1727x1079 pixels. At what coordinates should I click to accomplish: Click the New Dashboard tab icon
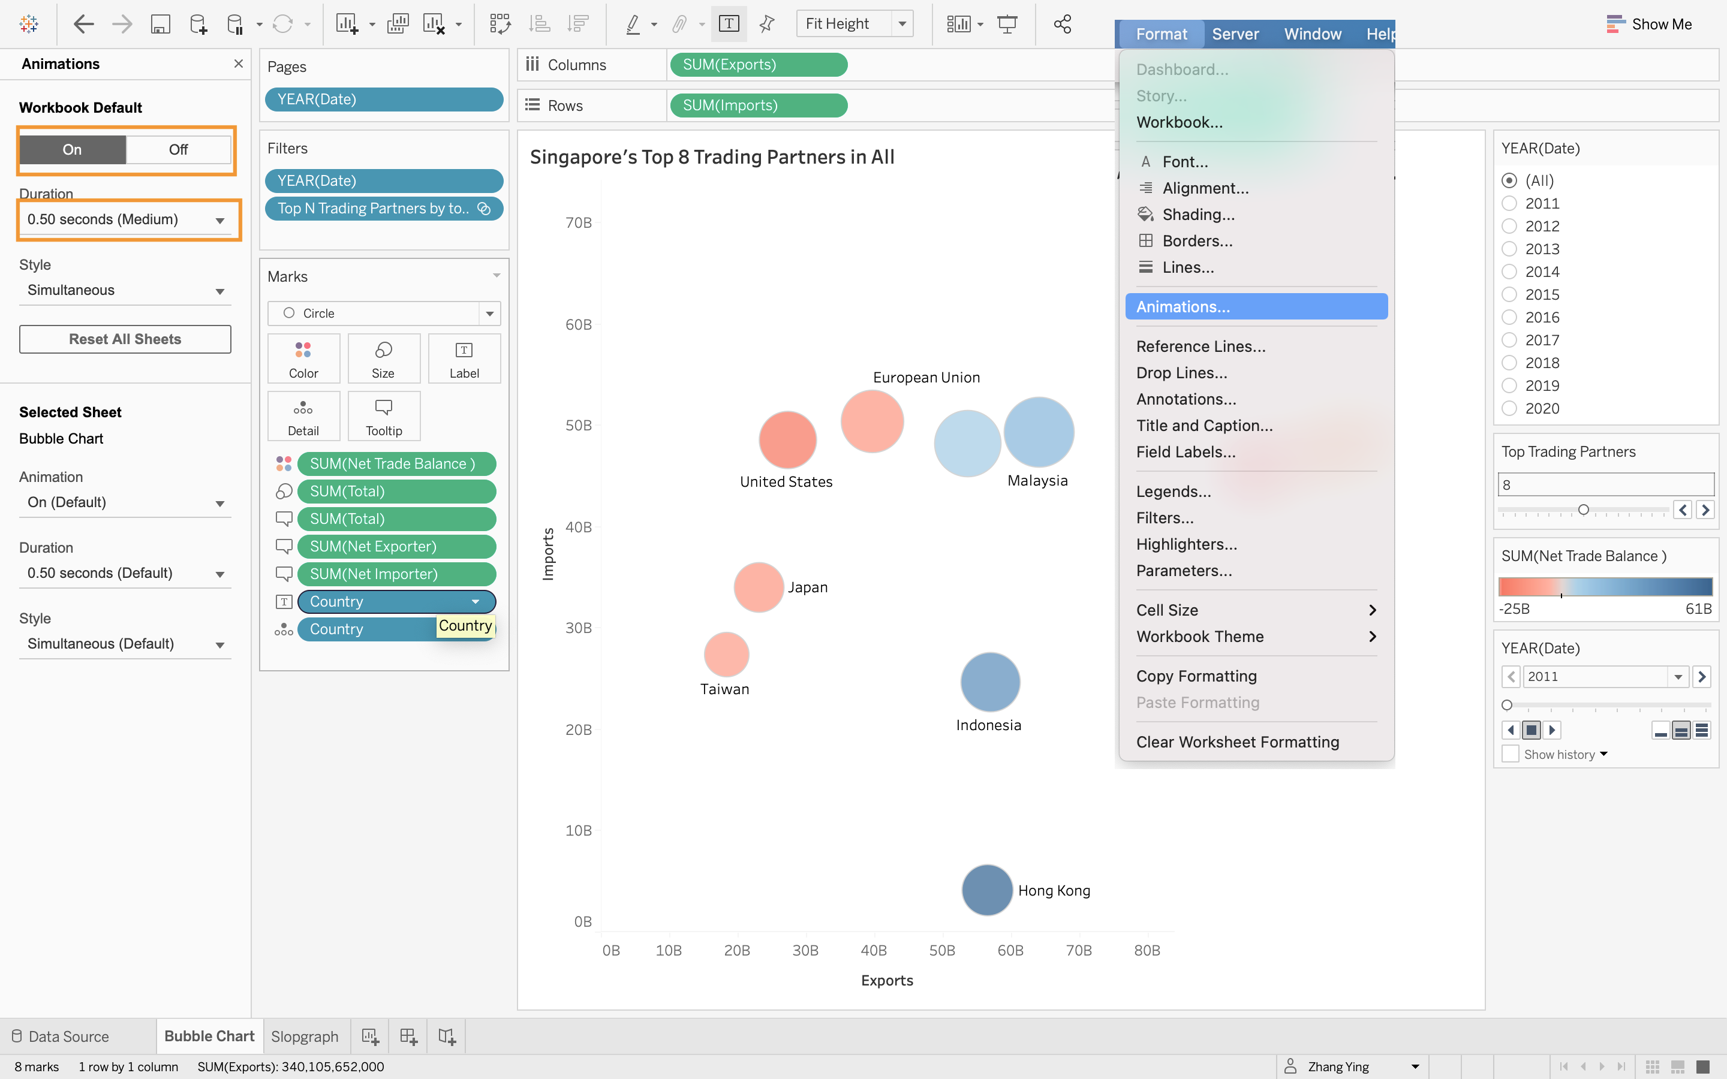click(x=408, y=1036)
